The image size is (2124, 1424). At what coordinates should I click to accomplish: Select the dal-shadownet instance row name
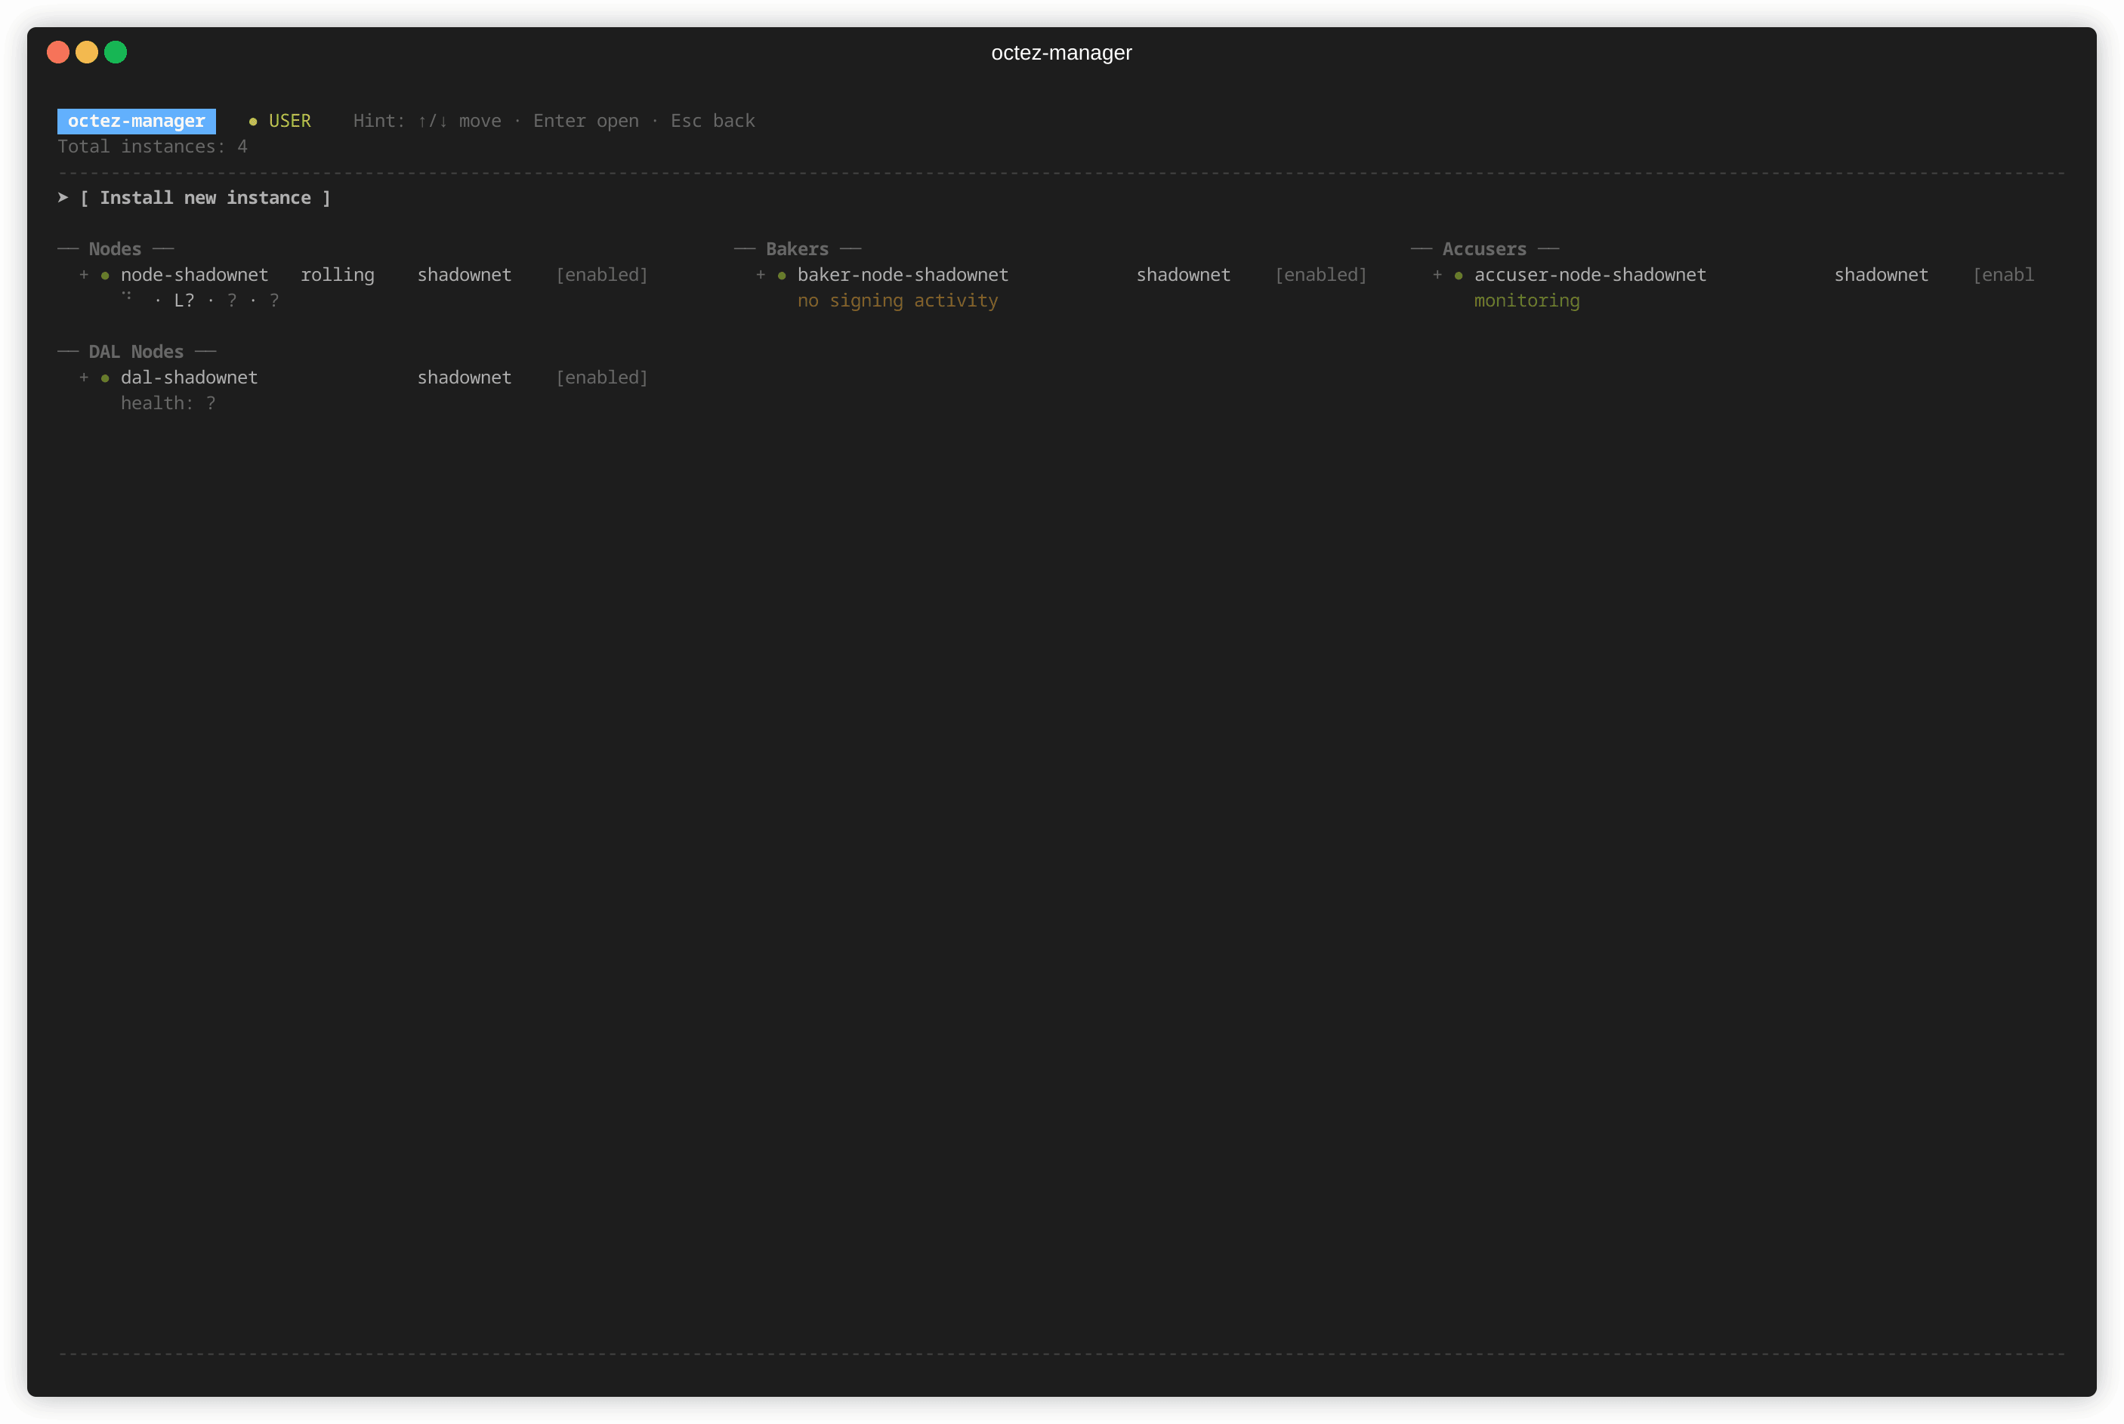point(189,377)
